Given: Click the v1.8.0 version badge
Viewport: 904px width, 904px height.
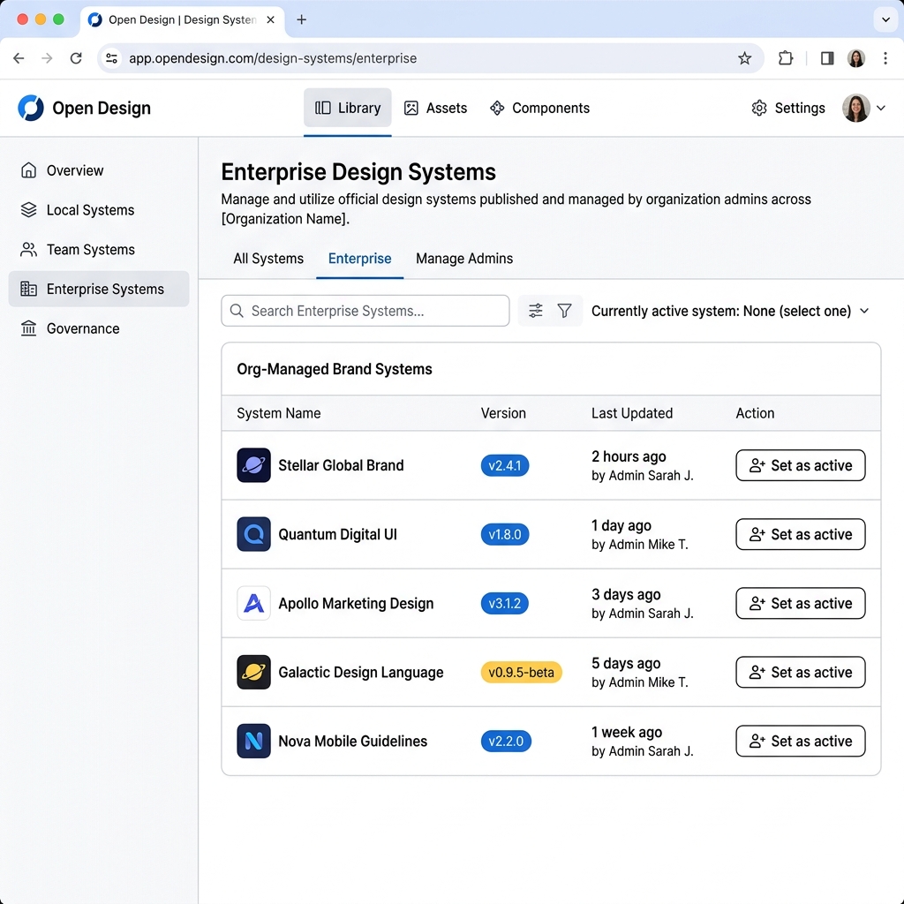Looking at the screenshot, I should 504,534.
